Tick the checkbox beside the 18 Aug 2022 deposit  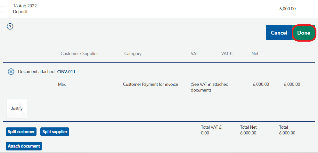pyautogui.click(x=3, y=9)
